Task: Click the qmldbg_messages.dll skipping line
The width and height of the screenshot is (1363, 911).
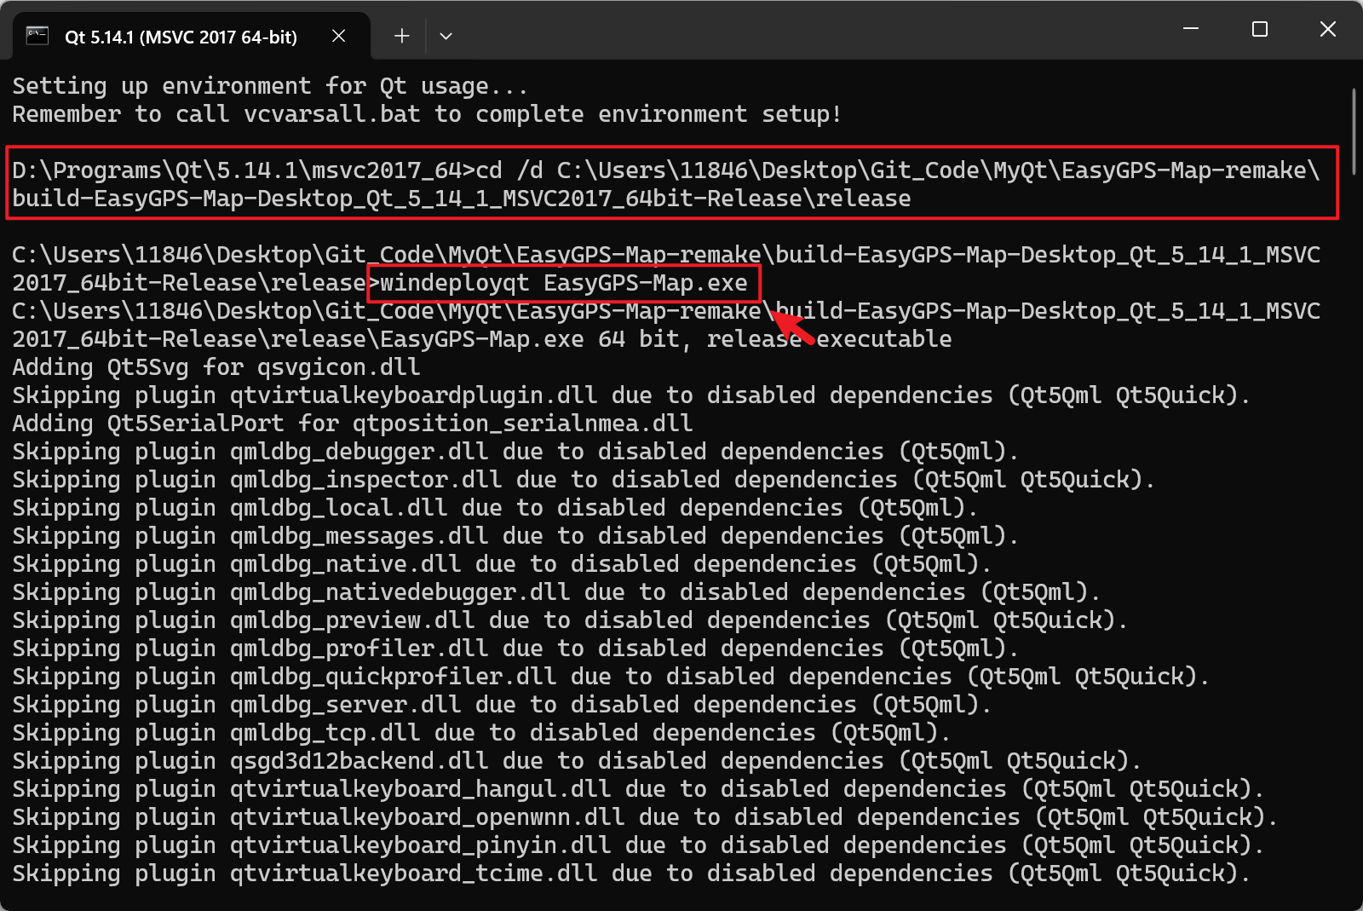Action: 515,536
